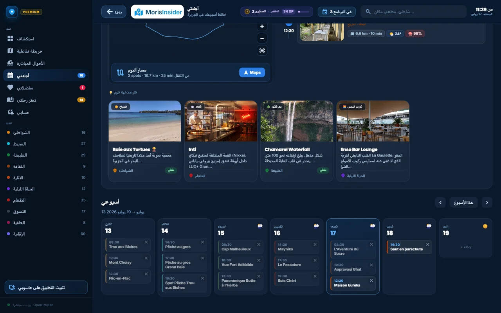Click the map fullscreen fit icon

[262, 50]
